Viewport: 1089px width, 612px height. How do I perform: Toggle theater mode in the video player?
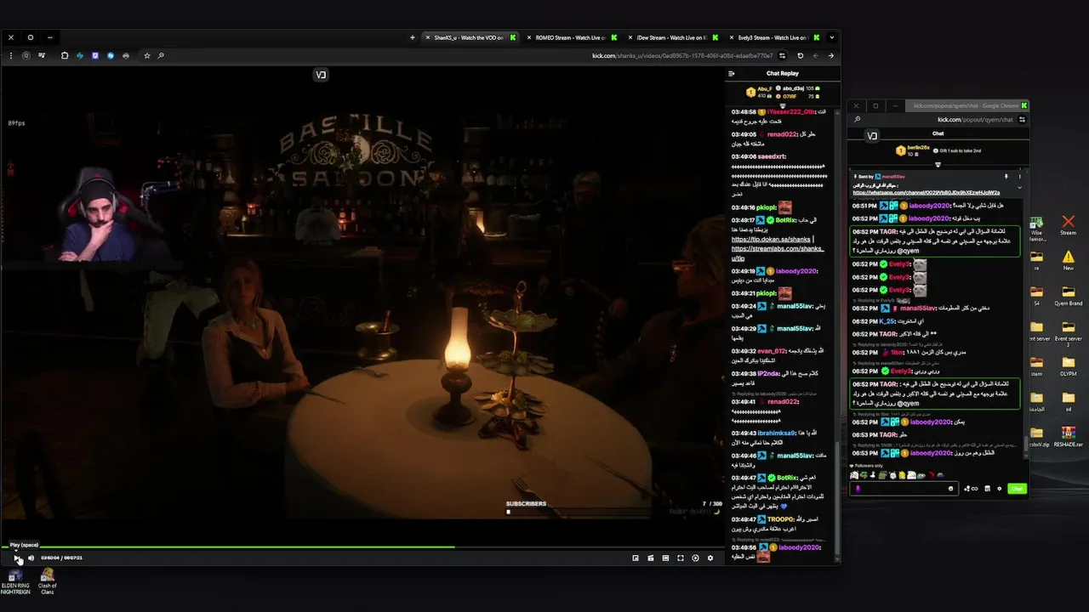coord(665,558)
